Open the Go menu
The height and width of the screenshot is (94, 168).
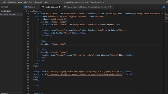(25, 2)
